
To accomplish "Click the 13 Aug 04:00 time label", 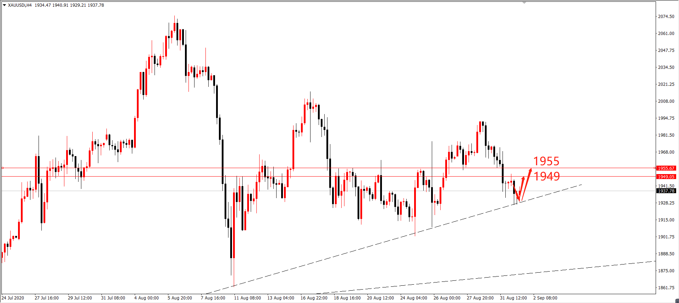I will tap(281, 298).
